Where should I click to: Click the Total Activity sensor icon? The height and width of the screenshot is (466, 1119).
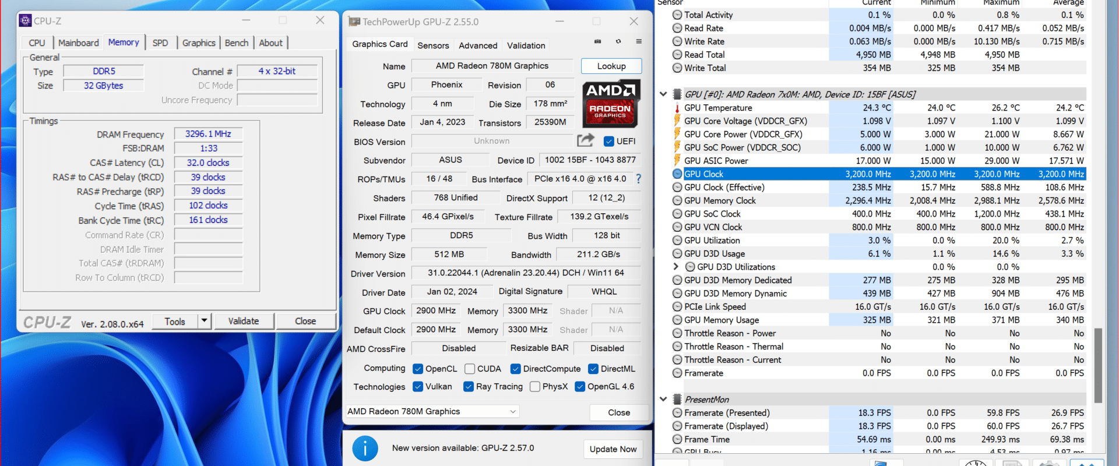(677, 15)
